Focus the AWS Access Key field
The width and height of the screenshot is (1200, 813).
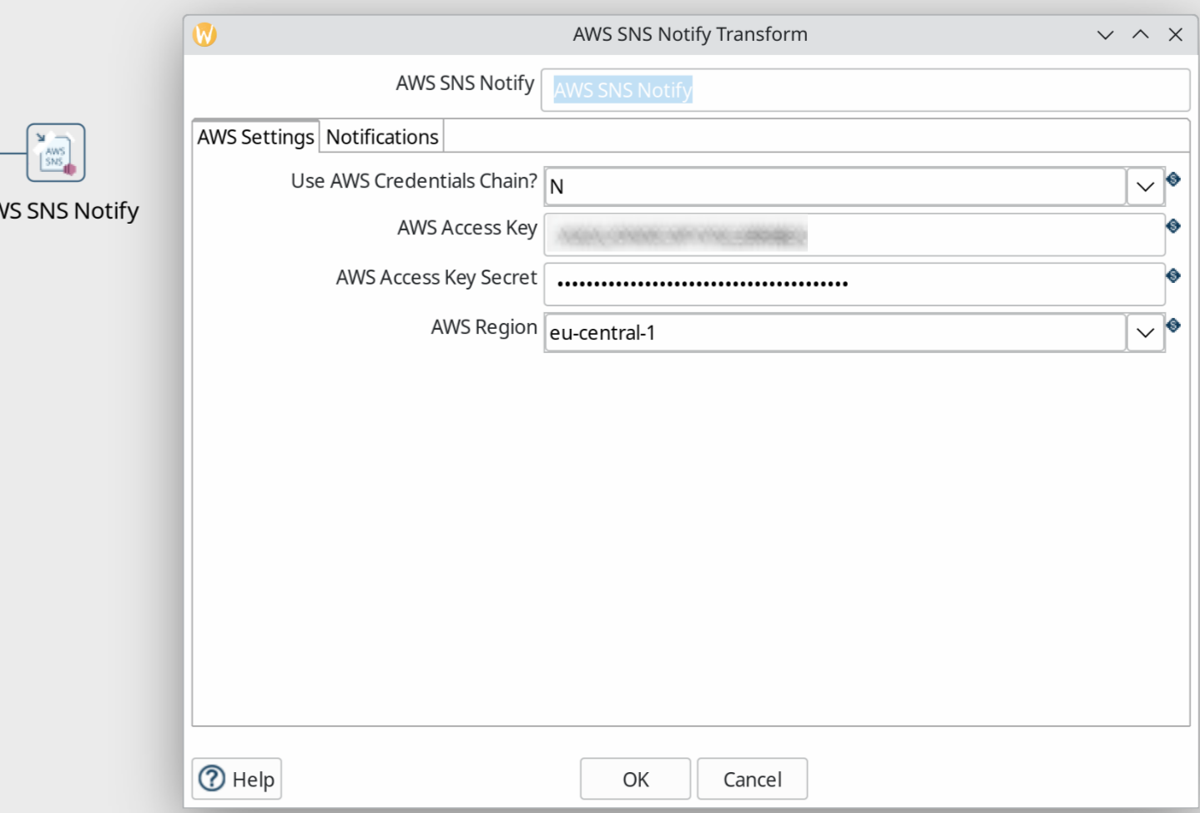pyautogui.click(x=854, y=235)
